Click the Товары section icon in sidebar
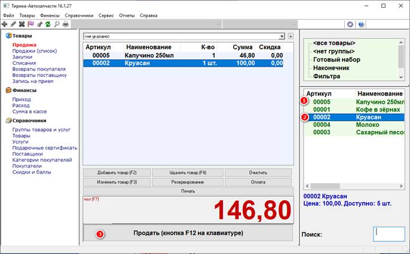Image resolution: width=410 pixels, height=254 pixels. coord(8,36)
